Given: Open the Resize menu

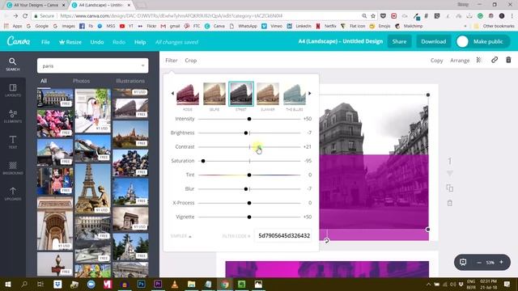Looking at the screenshot, I should pyautogui.click(x=70, y=42).
